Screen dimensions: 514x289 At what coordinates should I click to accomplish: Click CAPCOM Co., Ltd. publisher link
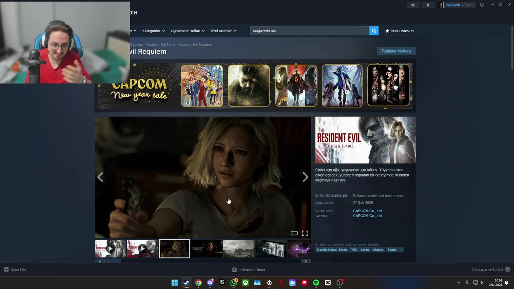click(367, 216)
